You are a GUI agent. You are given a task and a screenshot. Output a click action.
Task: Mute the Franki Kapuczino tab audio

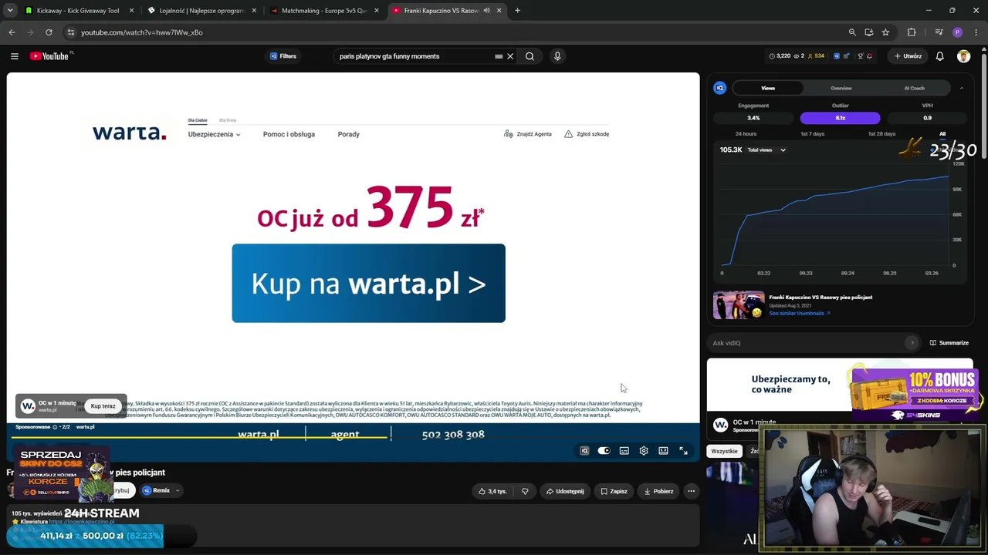tap(487, 11)
